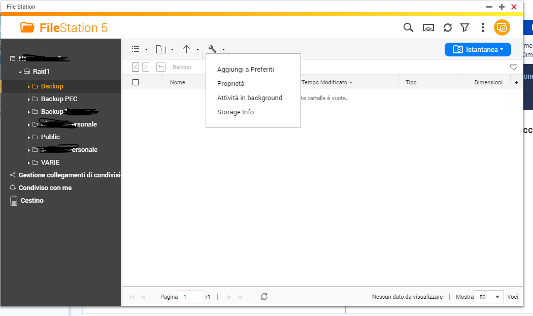Choose Aggiungi a Preferiti from menu
The height and width of the screenshot is (316, 533).
click(x=245, y=70)
